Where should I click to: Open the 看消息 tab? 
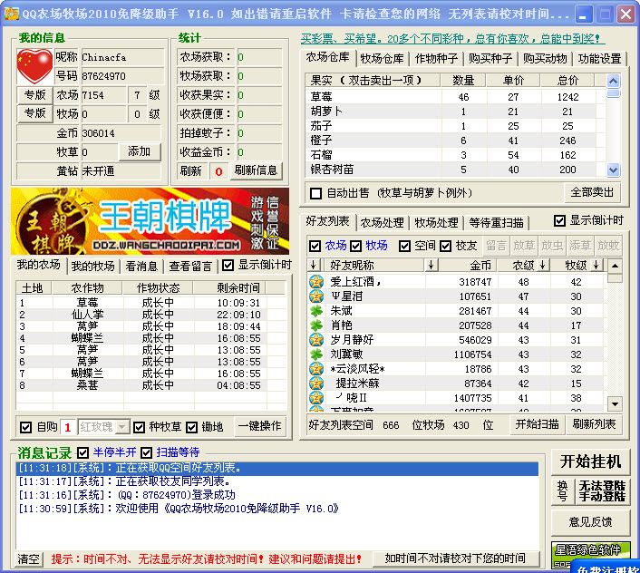coord(141,266)
